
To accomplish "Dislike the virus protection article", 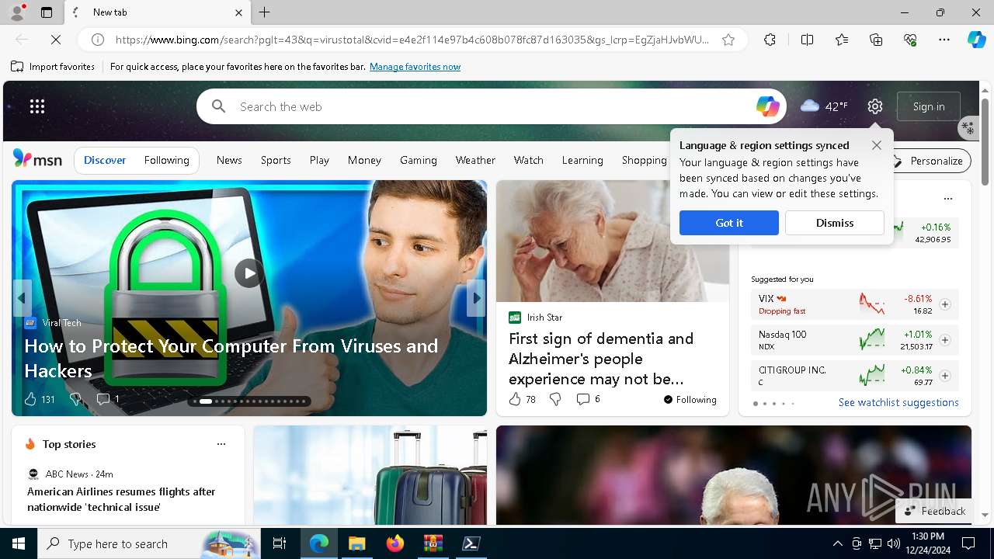I will click(75, 399).
